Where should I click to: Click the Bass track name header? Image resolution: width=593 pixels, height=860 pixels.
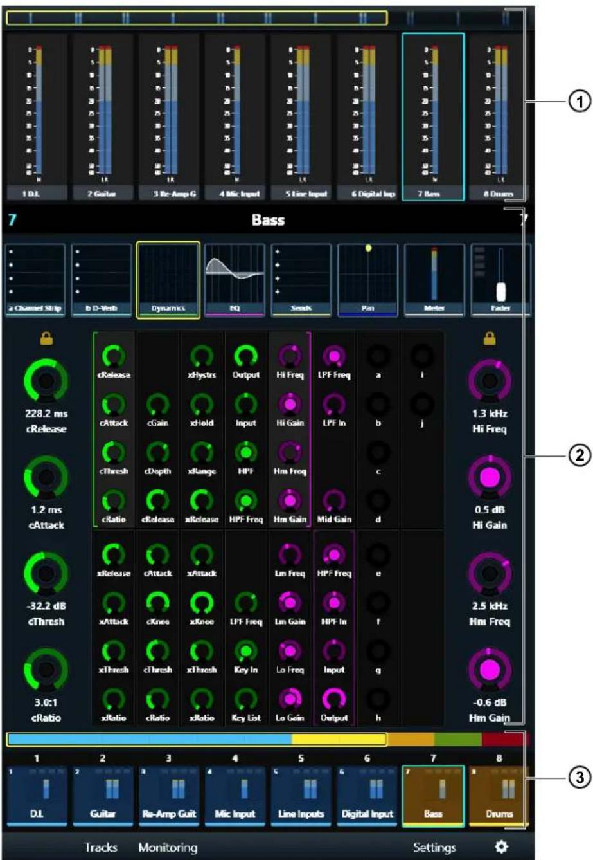[268, 220]
